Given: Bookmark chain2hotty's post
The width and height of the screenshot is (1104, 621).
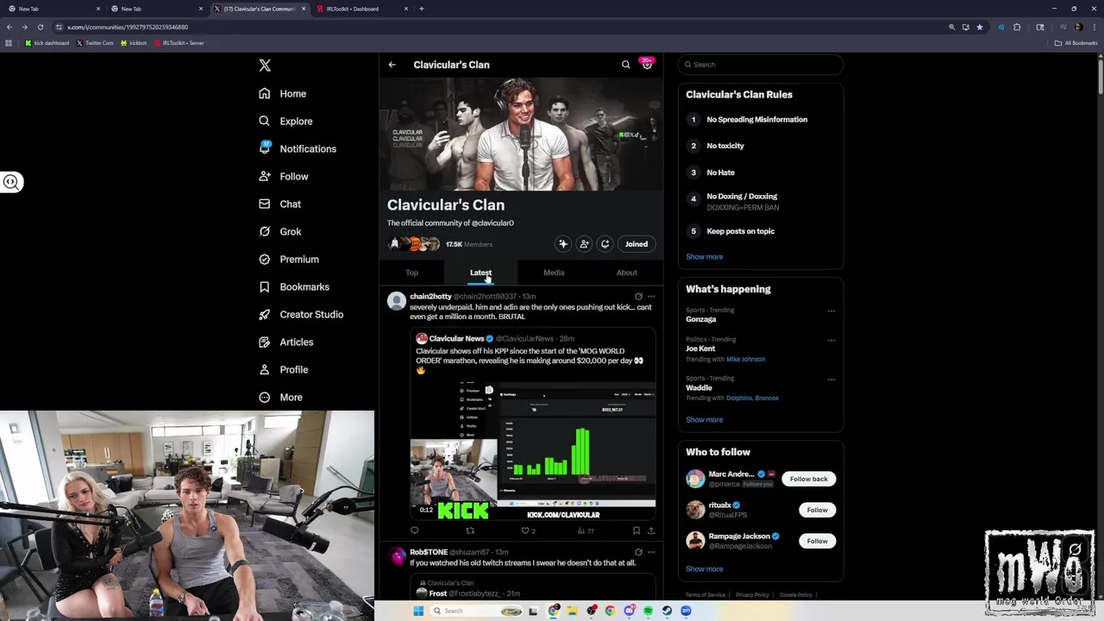Looking at the screenshot, I should click(637, 530).
